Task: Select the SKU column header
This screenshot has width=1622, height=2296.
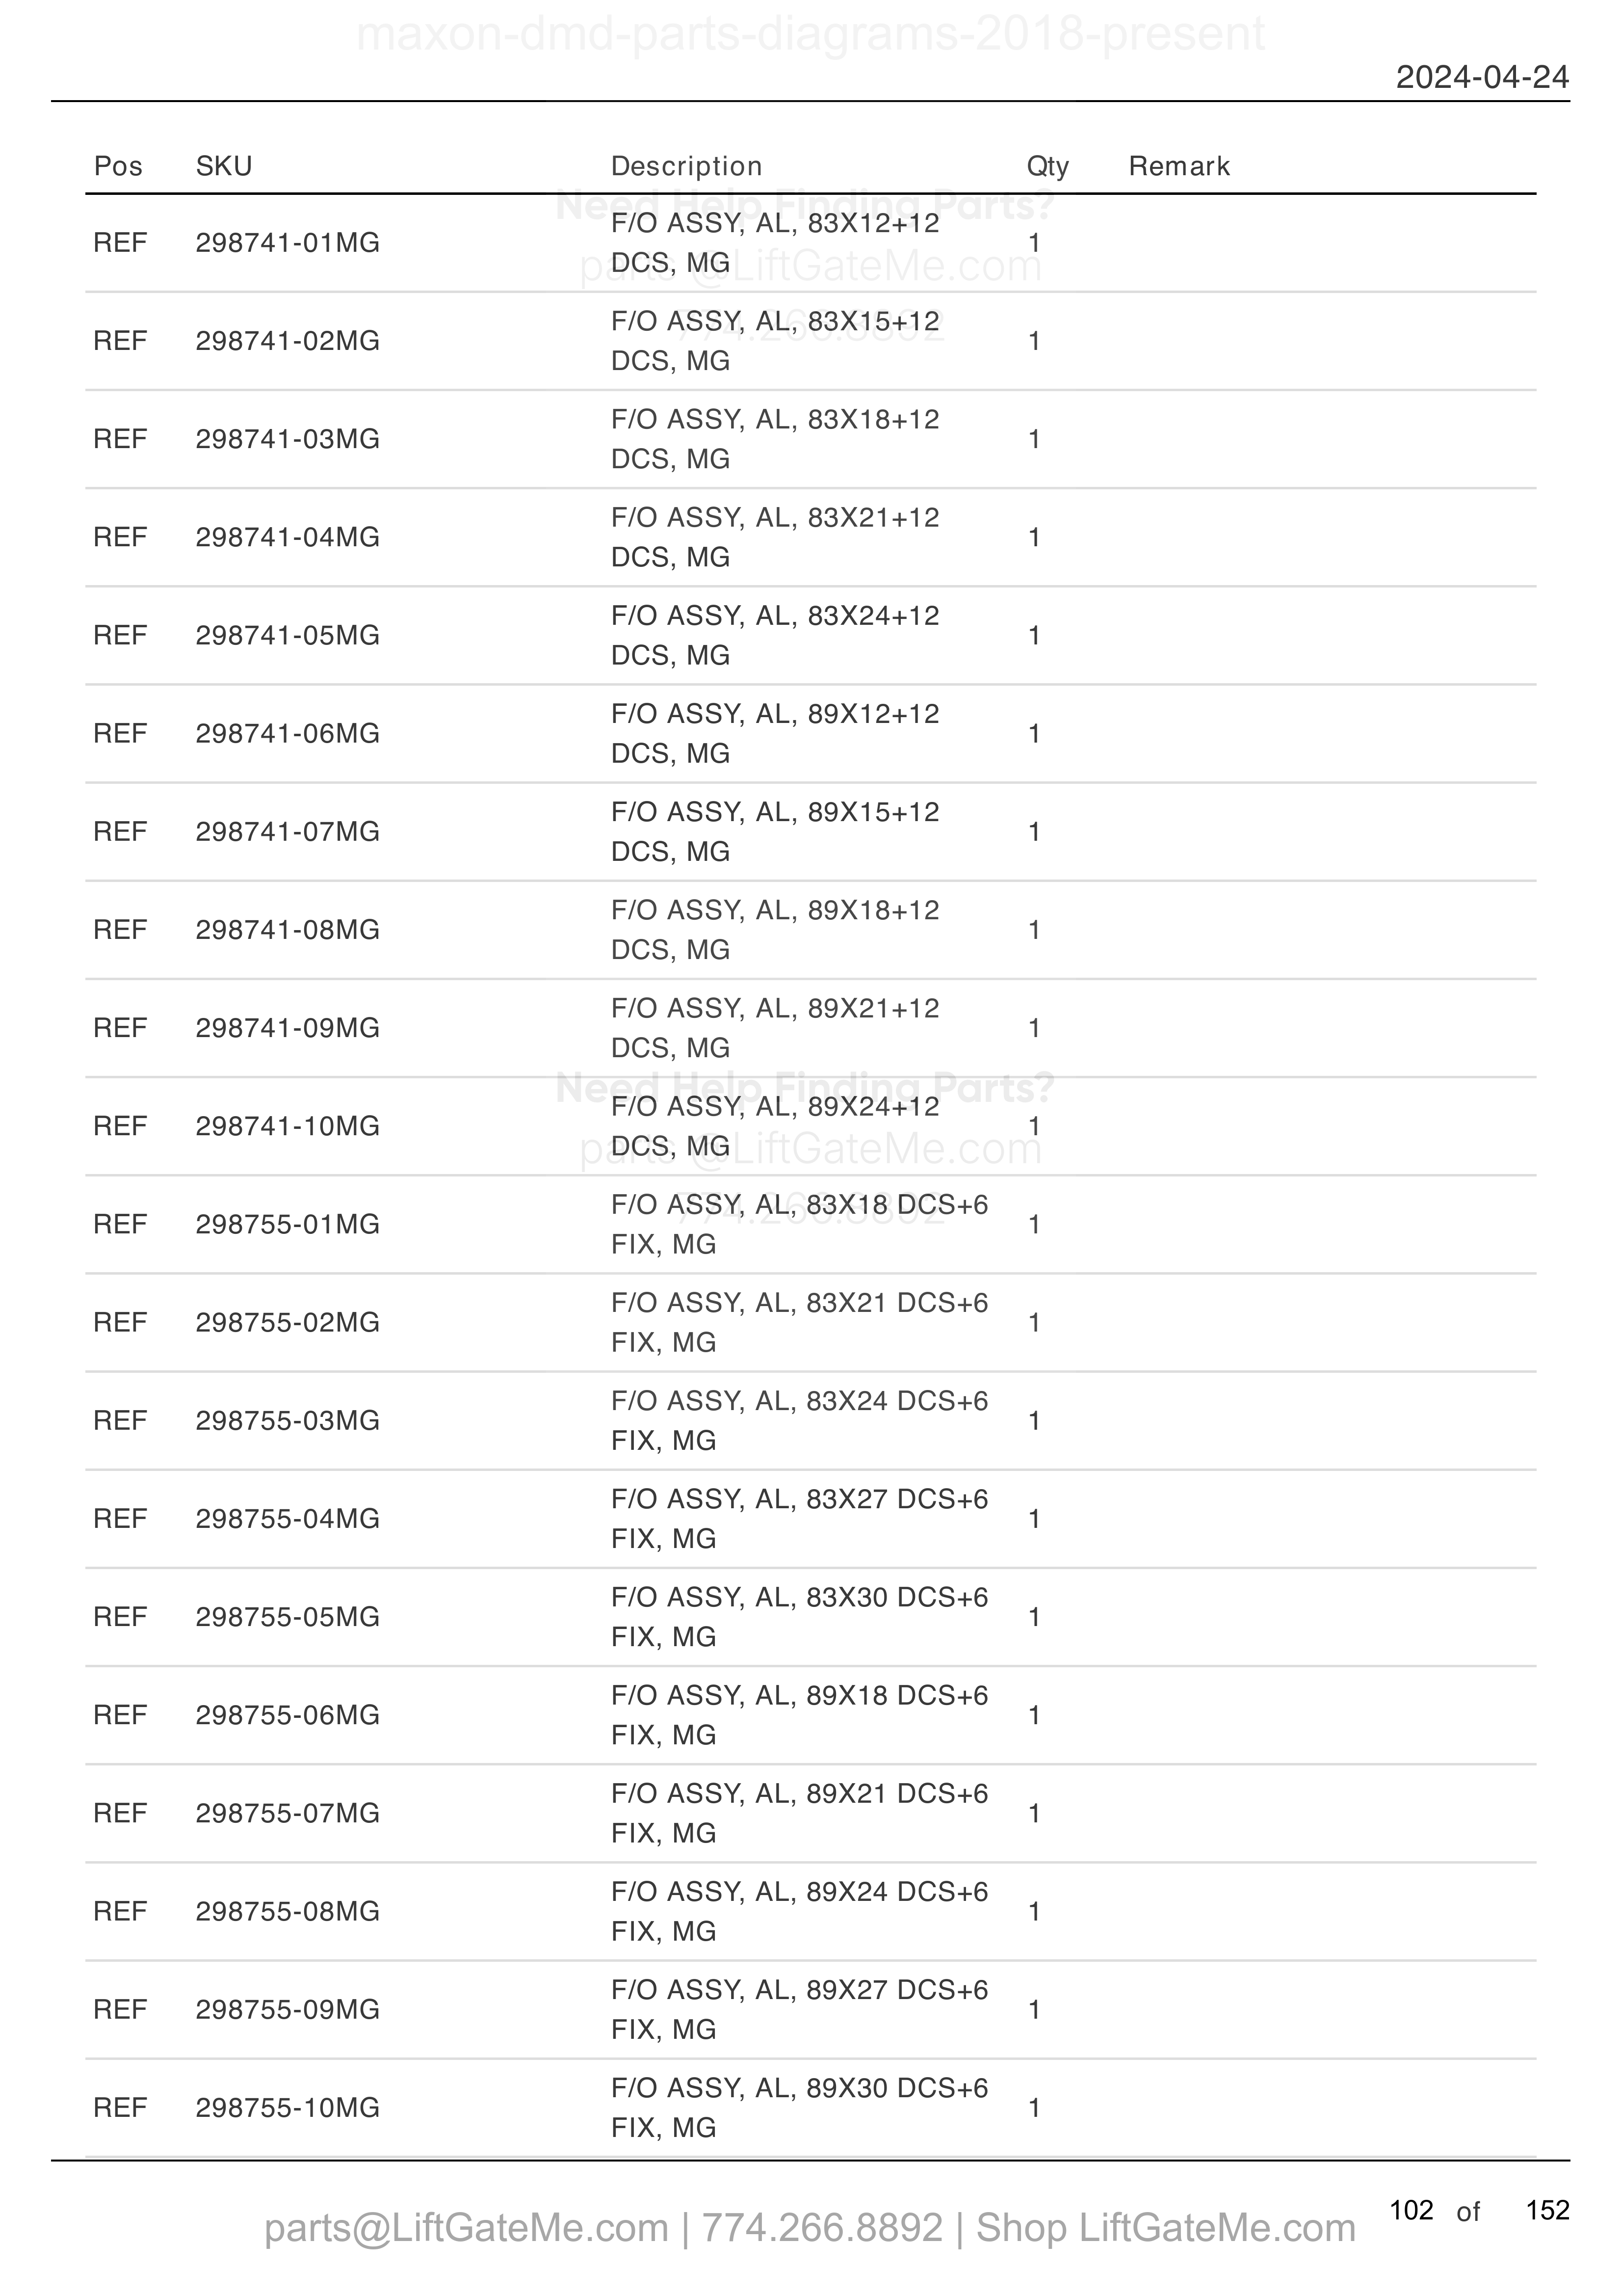Action: (x=224, y=166)
